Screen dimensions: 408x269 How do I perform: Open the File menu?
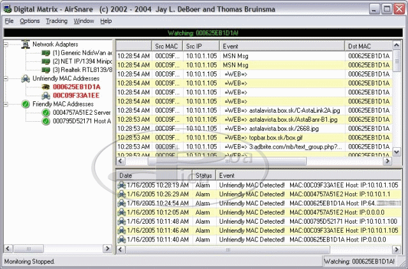point(9,21)
